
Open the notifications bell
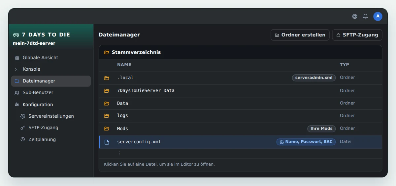click(x=365, y=16)
